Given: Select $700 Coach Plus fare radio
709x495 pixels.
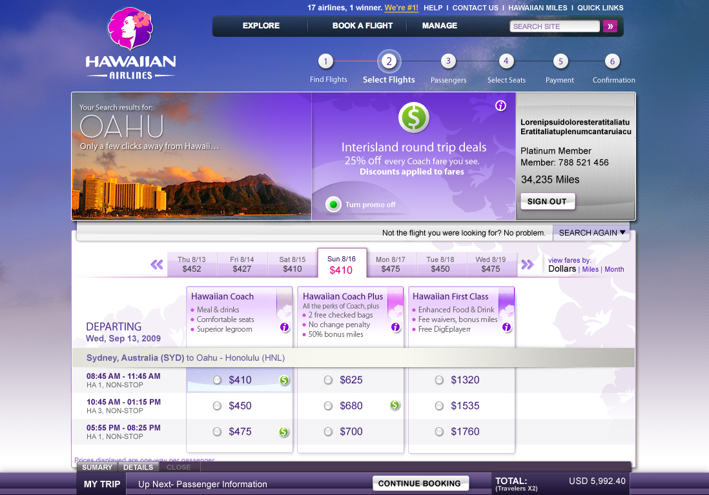Looking at the screenshot, I should 328,432.
